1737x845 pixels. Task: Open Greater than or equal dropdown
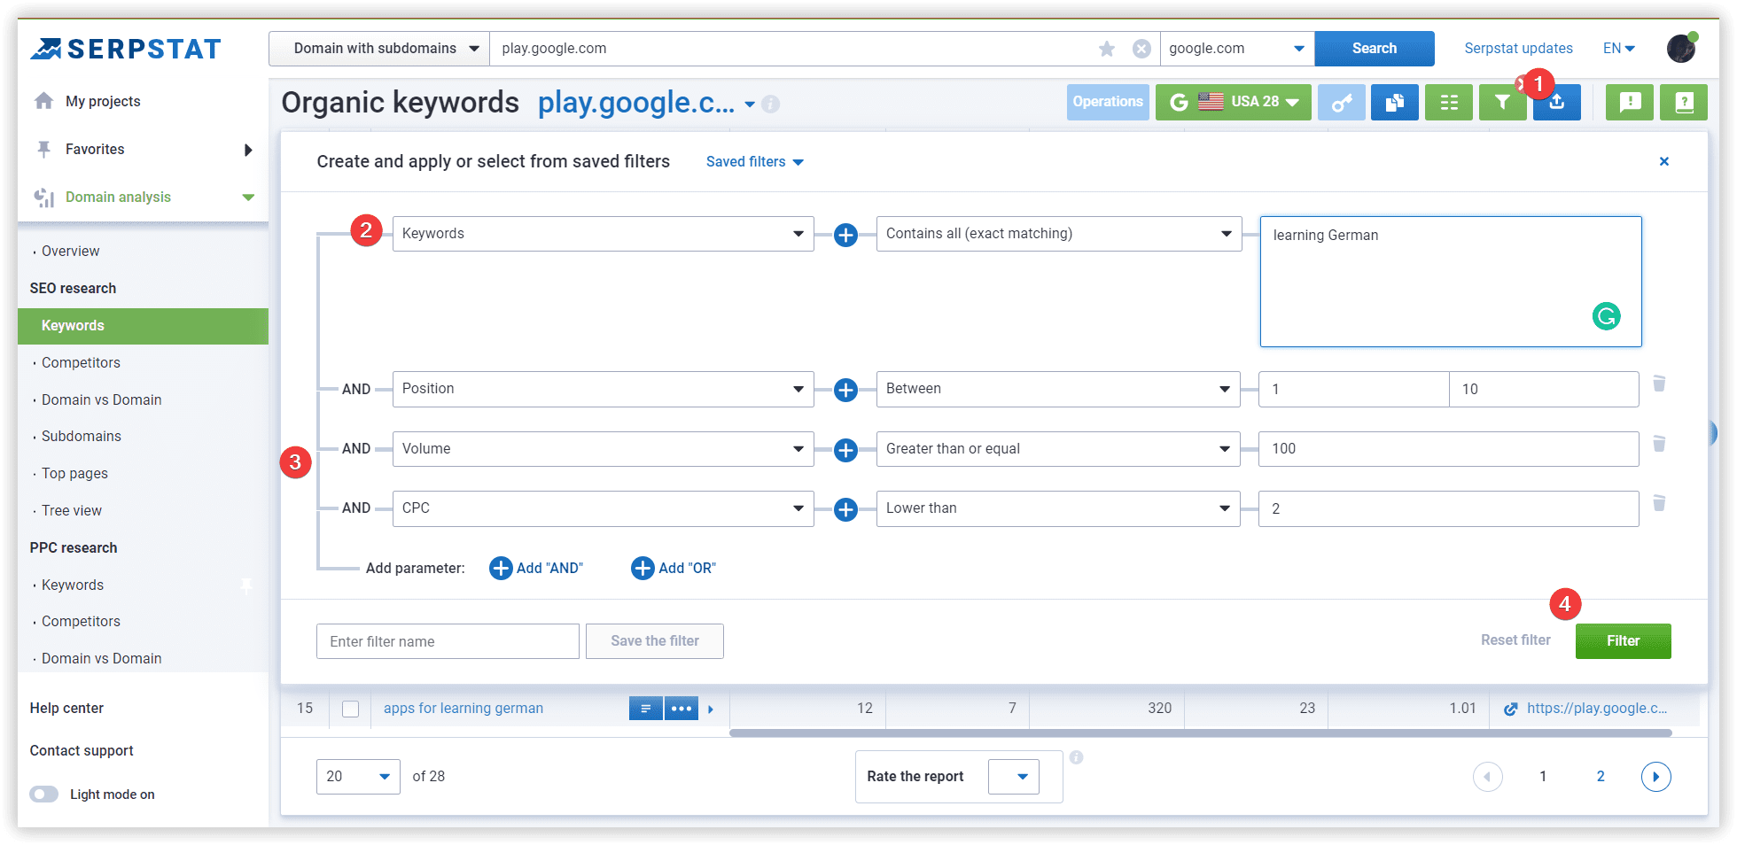point(1058,449)
